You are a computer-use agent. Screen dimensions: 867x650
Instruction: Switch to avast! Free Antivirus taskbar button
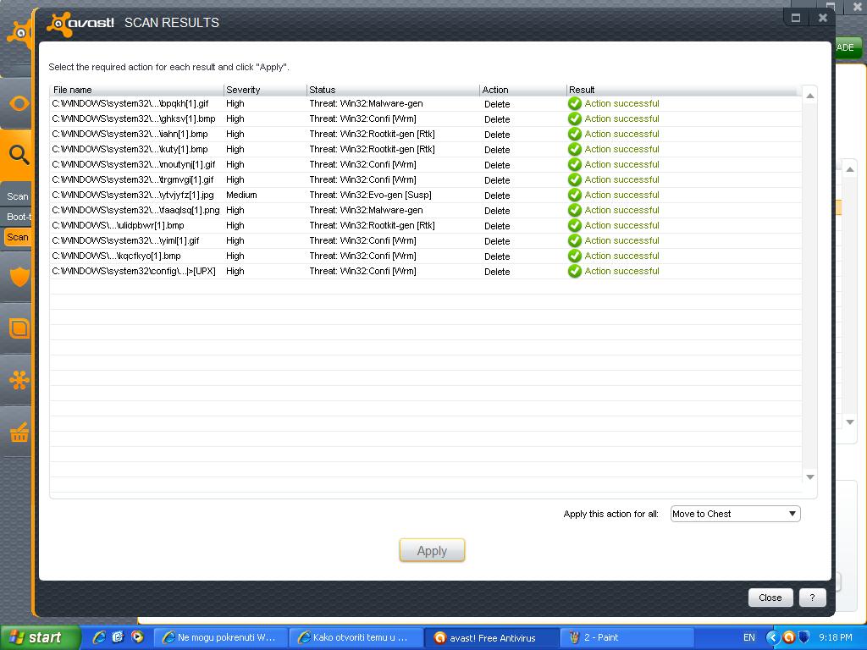click(x=492, y=637)
